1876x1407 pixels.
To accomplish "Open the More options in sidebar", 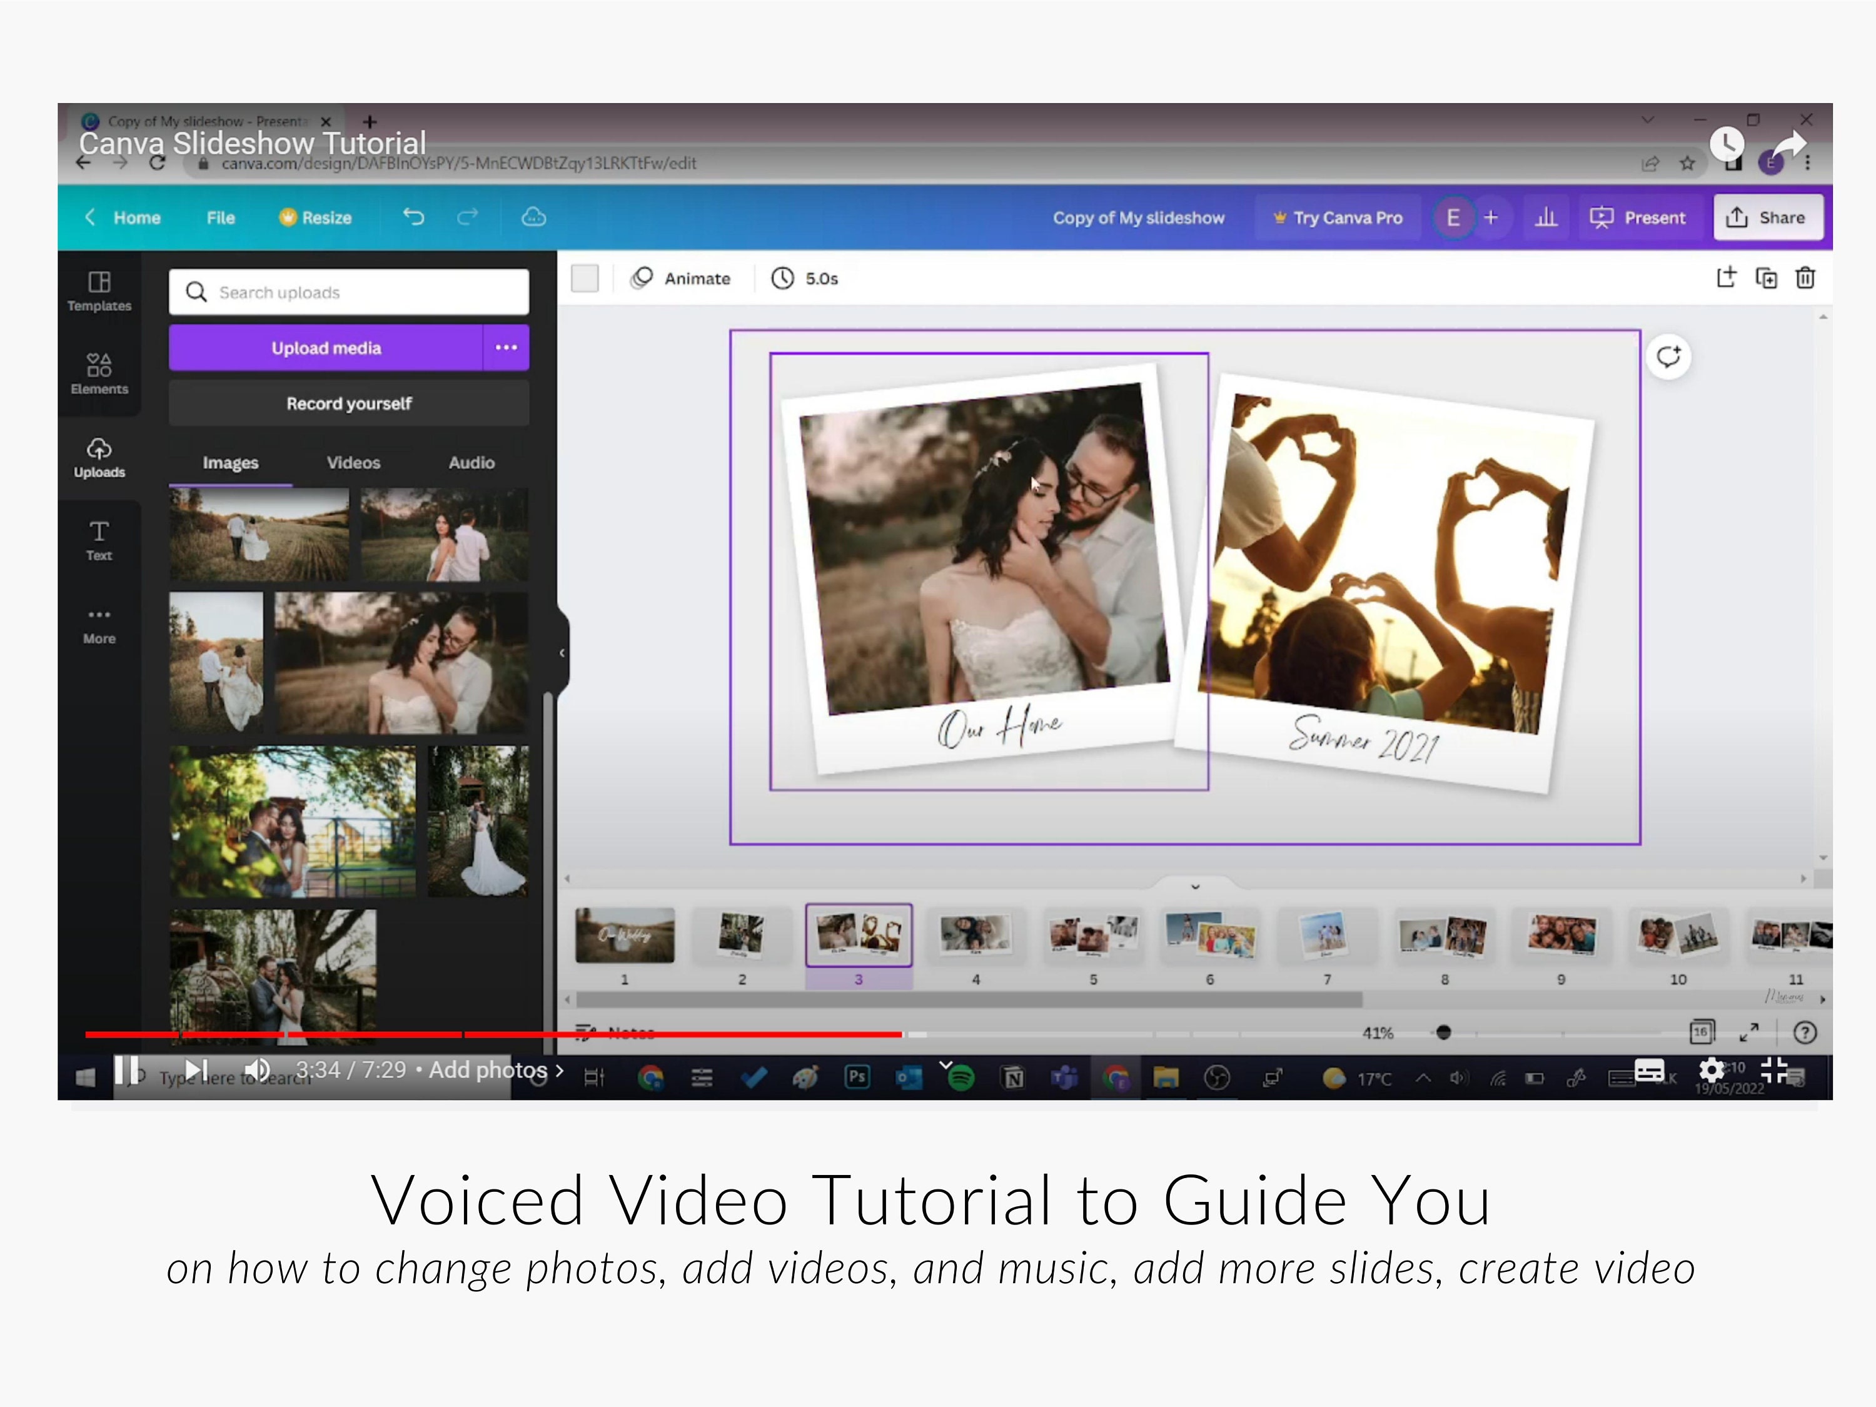I will coord(99,625).
